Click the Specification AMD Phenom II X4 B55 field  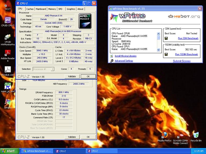coord(63,31)
